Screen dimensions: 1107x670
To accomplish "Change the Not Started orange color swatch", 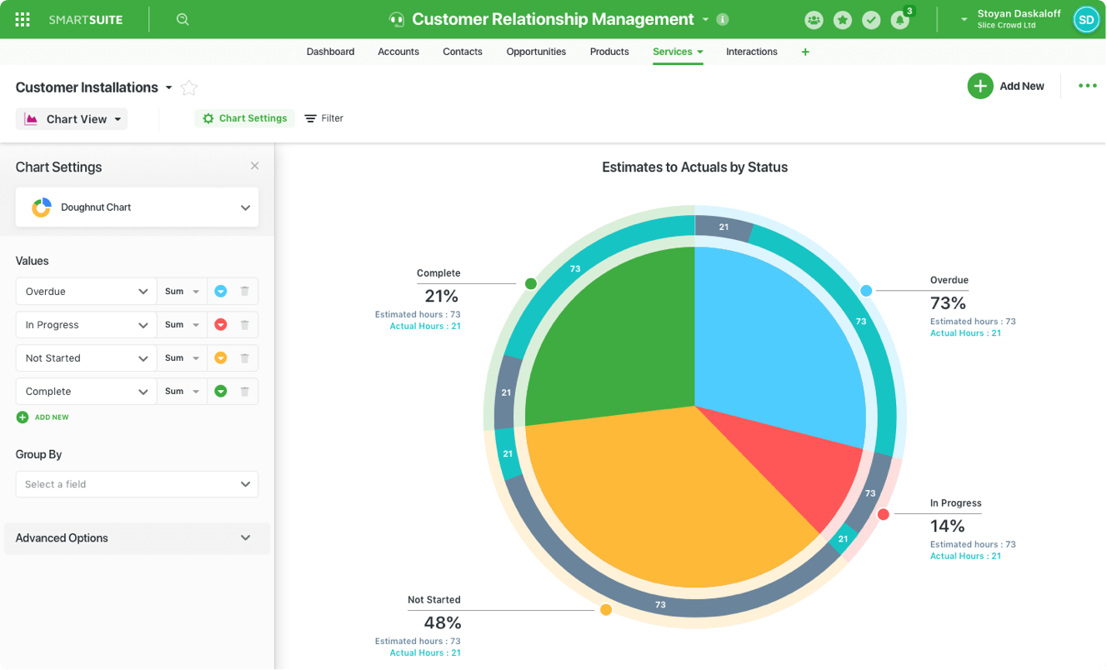I will pos(221,358).
